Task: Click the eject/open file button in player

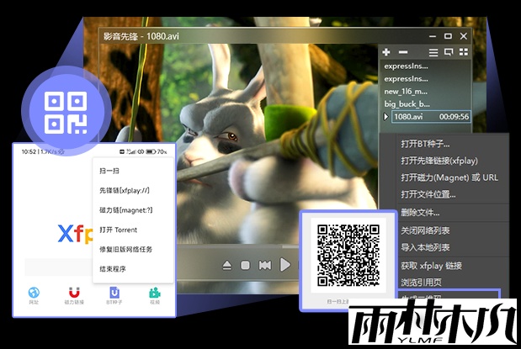Action: [x=226, y=266]
